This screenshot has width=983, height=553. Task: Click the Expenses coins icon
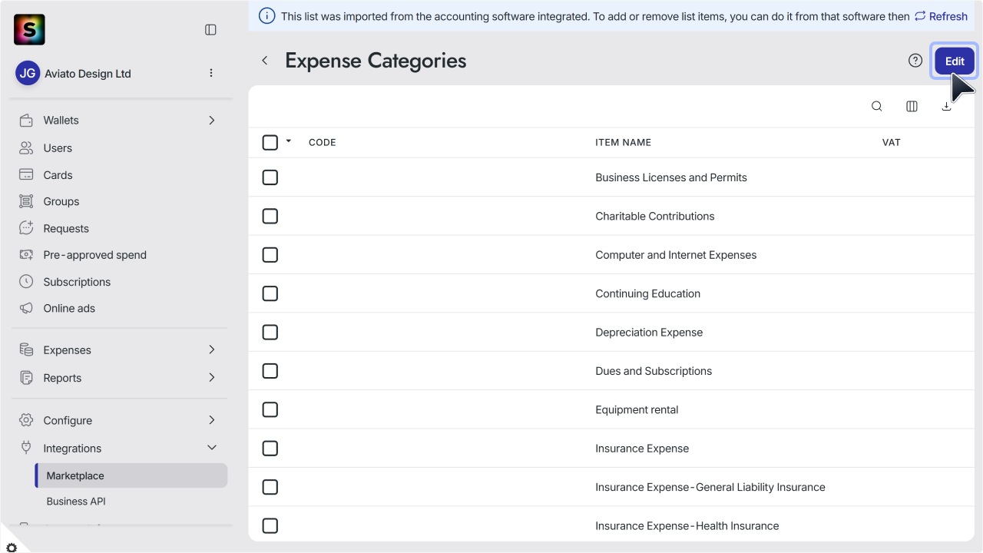coord(26,350)
